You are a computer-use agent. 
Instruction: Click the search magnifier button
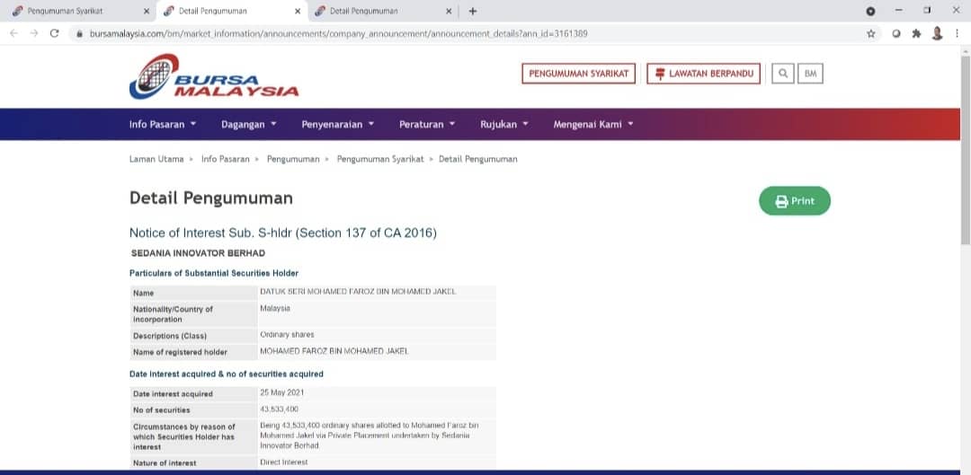[x=783, y=74]
